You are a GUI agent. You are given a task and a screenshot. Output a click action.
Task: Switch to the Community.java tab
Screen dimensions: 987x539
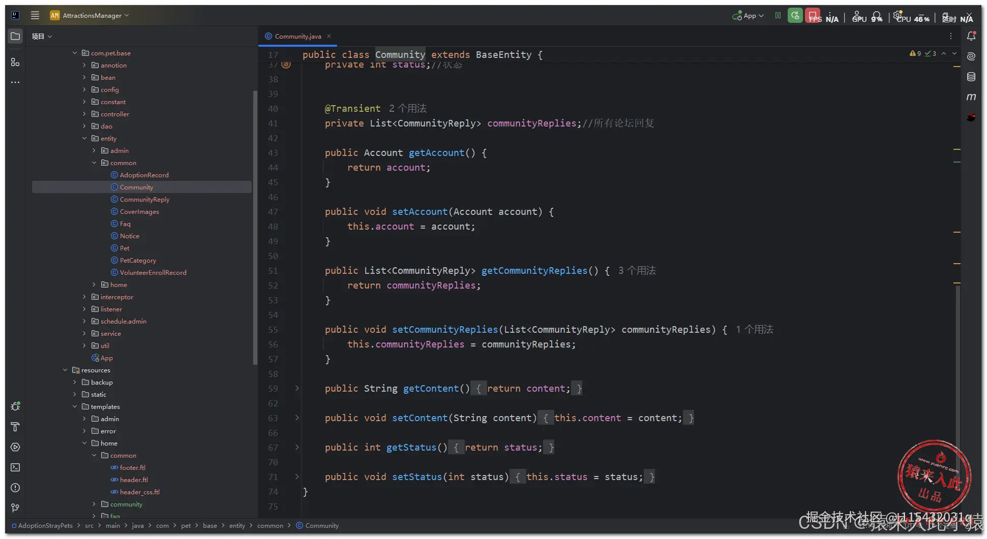298,36
